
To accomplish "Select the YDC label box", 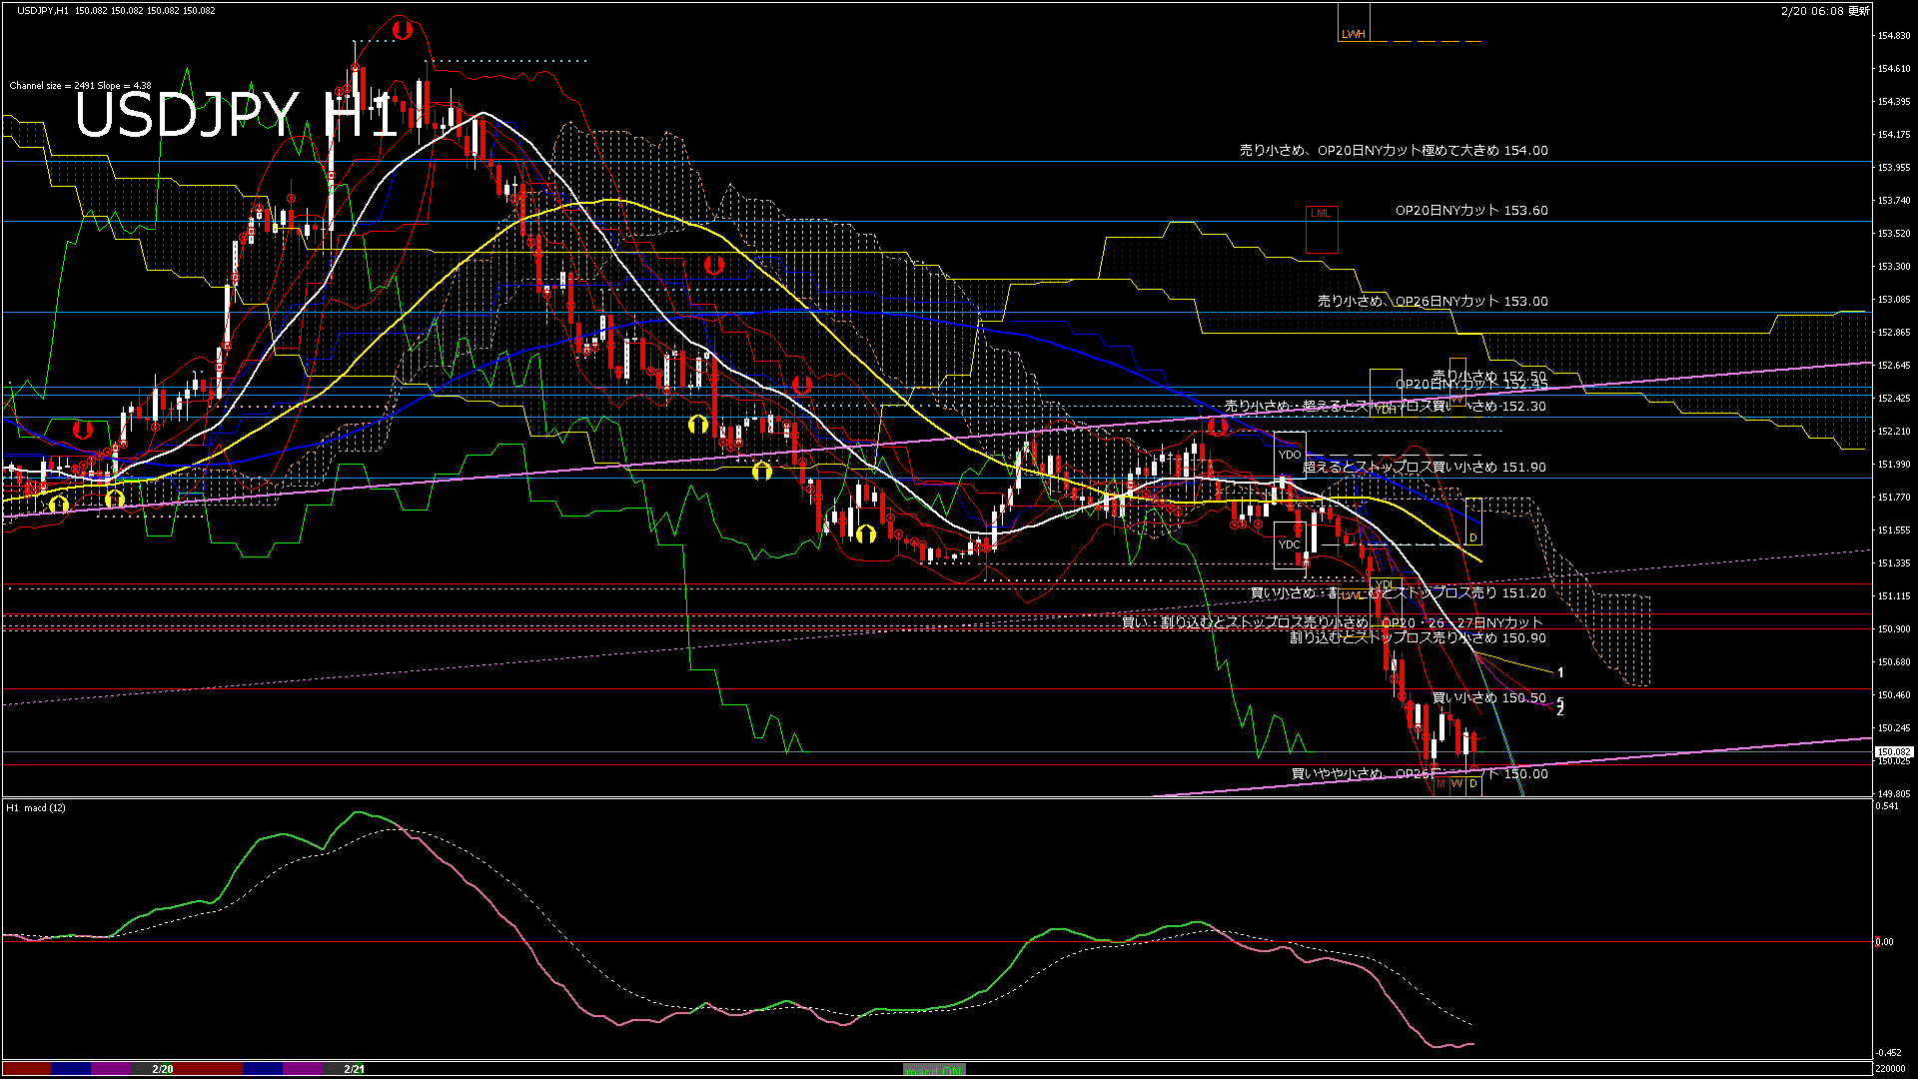I will pos(1290,544).
